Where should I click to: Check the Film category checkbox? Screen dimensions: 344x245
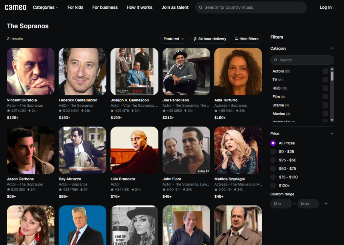pyautogui.click(x=325, y=97)
